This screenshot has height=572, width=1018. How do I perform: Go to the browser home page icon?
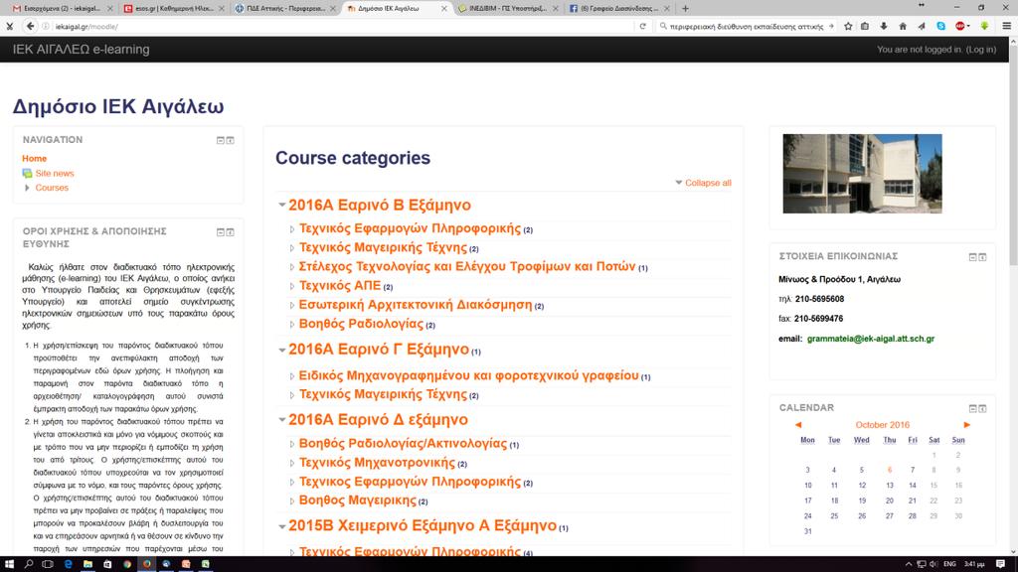click(903, 26)
